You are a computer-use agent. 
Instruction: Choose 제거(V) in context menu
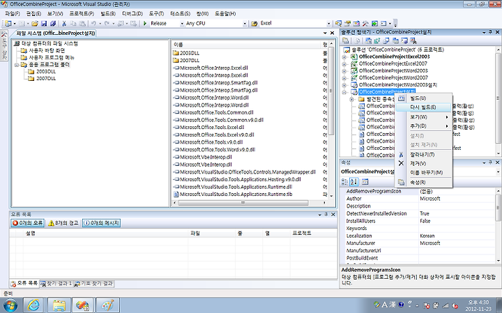pos(423,164)
